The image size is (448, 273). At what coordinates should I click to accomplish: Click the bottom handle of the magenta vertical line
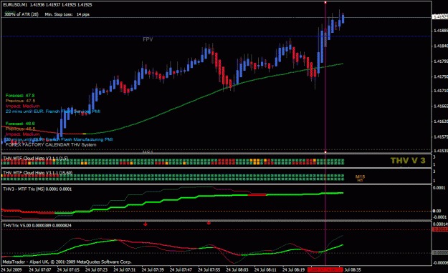(325, 152)
